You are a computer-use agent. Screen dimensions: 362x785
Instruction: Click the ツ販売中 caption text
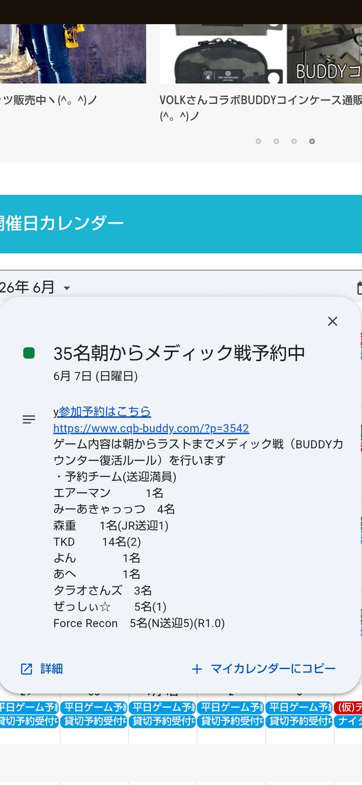pyautogui.click(x=48, y=100)
